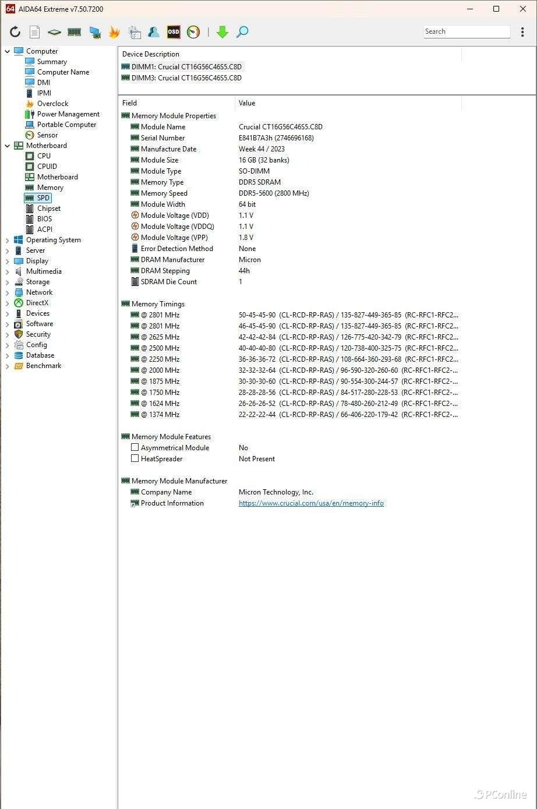Collapse the Motherboard tree node

tap(8, 146)
